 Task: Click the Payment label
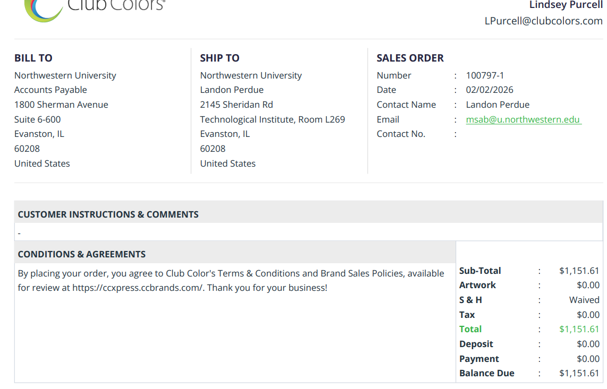[479, 359]
